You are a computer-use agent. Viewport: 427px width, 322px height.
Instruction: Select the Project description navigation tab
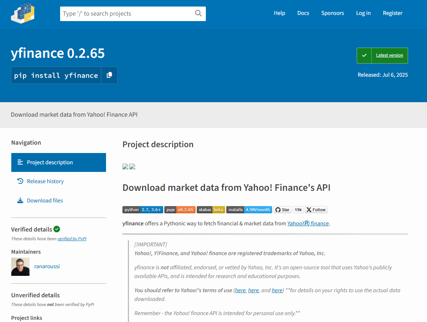click(59, 162)
